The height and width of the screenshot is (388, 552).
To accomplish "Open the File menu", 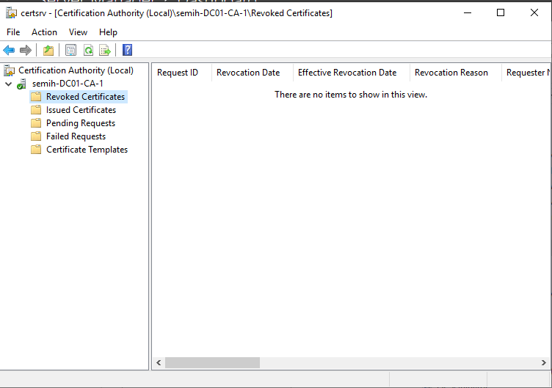I will (x=13, y=32).
